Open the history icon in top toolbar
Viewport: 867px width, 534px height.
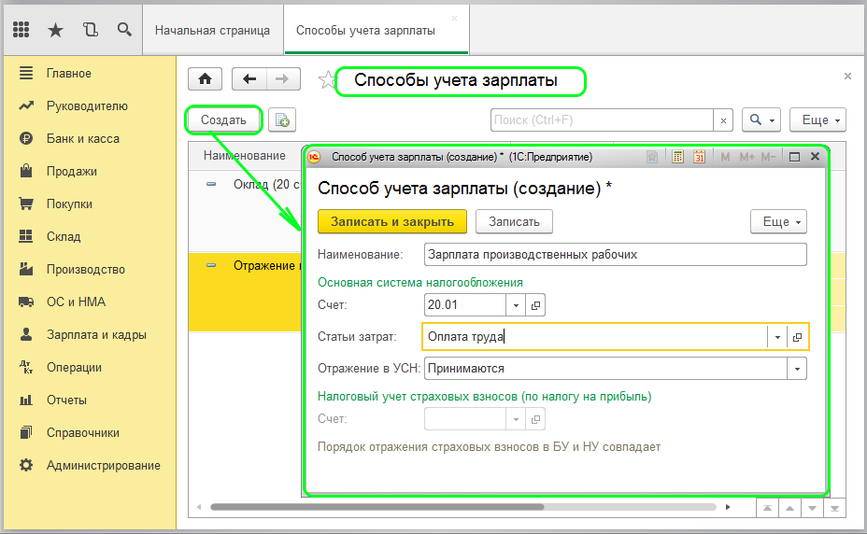(x=90, y=29)
